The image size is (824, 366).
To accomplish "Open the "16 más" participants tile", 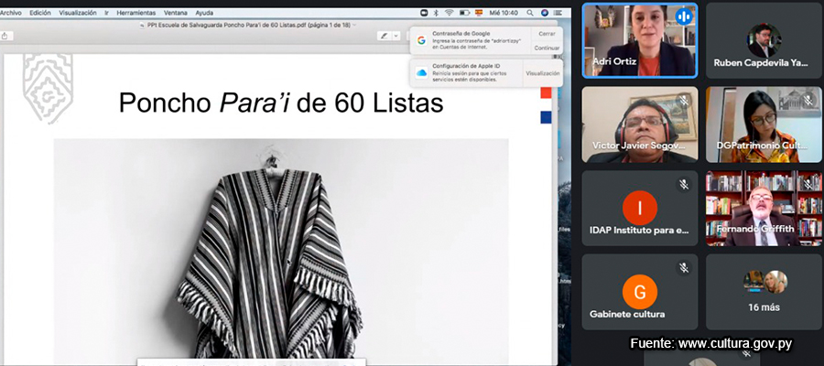I will pyautogui.click(x=764, y=291).
